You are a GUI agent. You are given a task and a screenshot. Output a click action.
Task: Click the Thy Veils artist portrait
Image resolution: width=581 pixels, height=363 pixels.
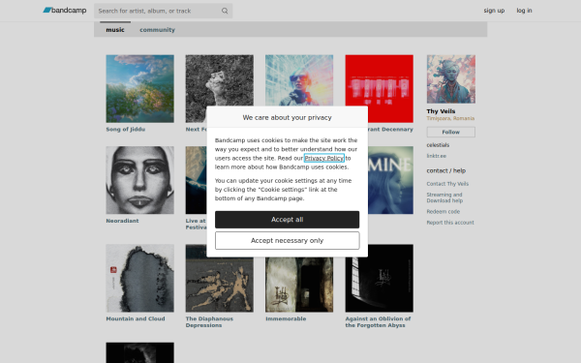(x=451, y=79)
